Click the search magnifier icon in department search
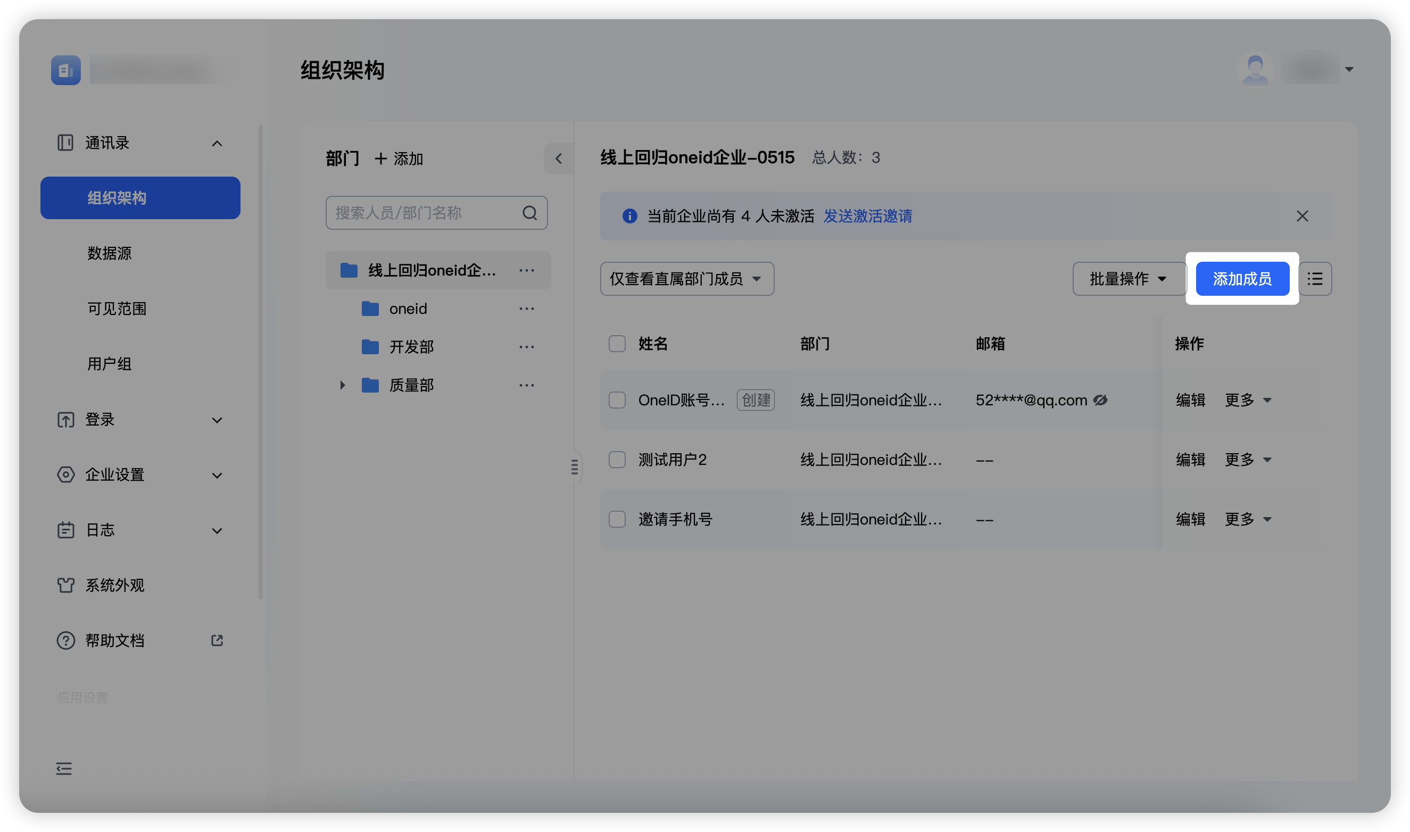The image size is (1410, 832). click(x=530, y=213)
